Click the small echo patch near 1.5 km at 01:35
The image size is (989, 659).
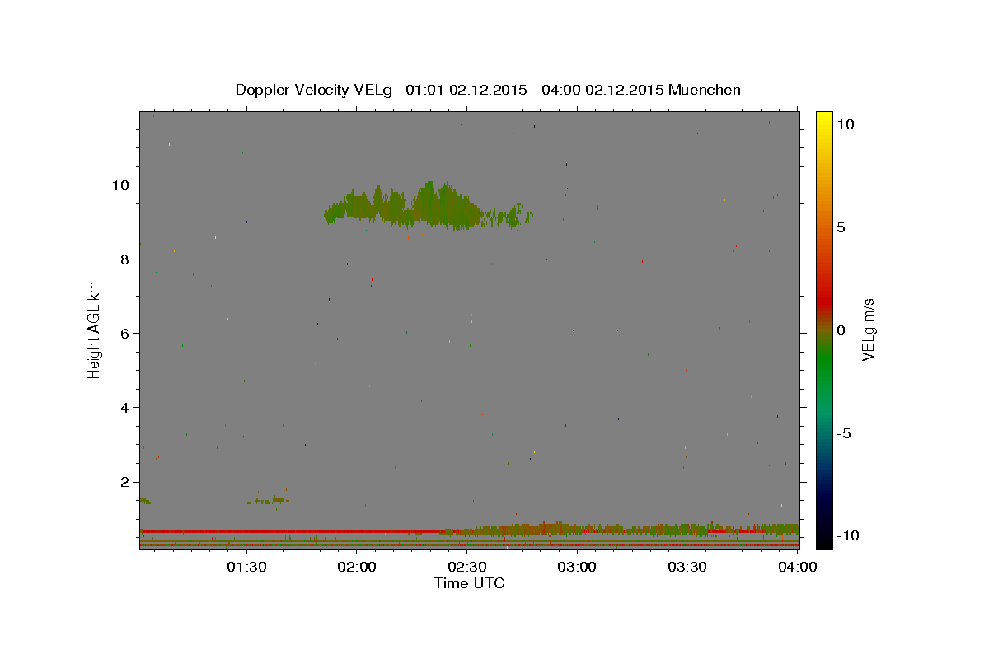(268, 500)
